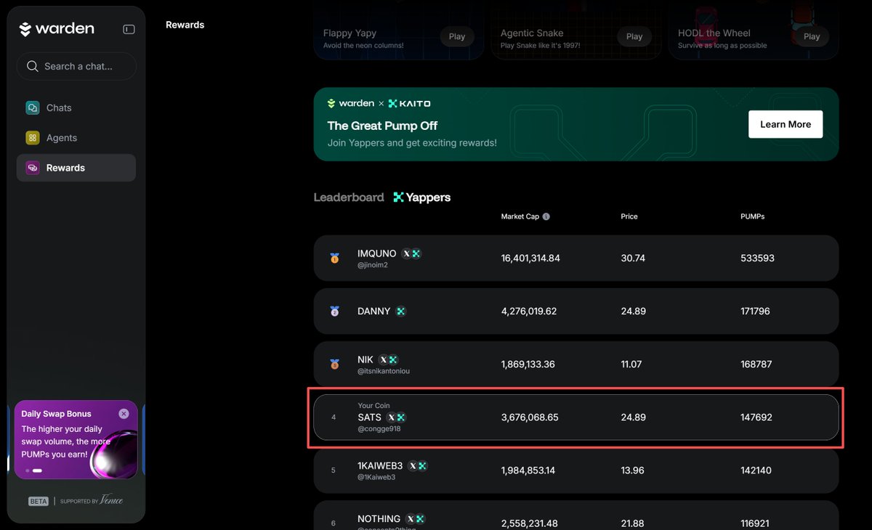This screenshot has width=872, height=530.
Task: Click the PUMPs column header
Action: click(753, 216)
